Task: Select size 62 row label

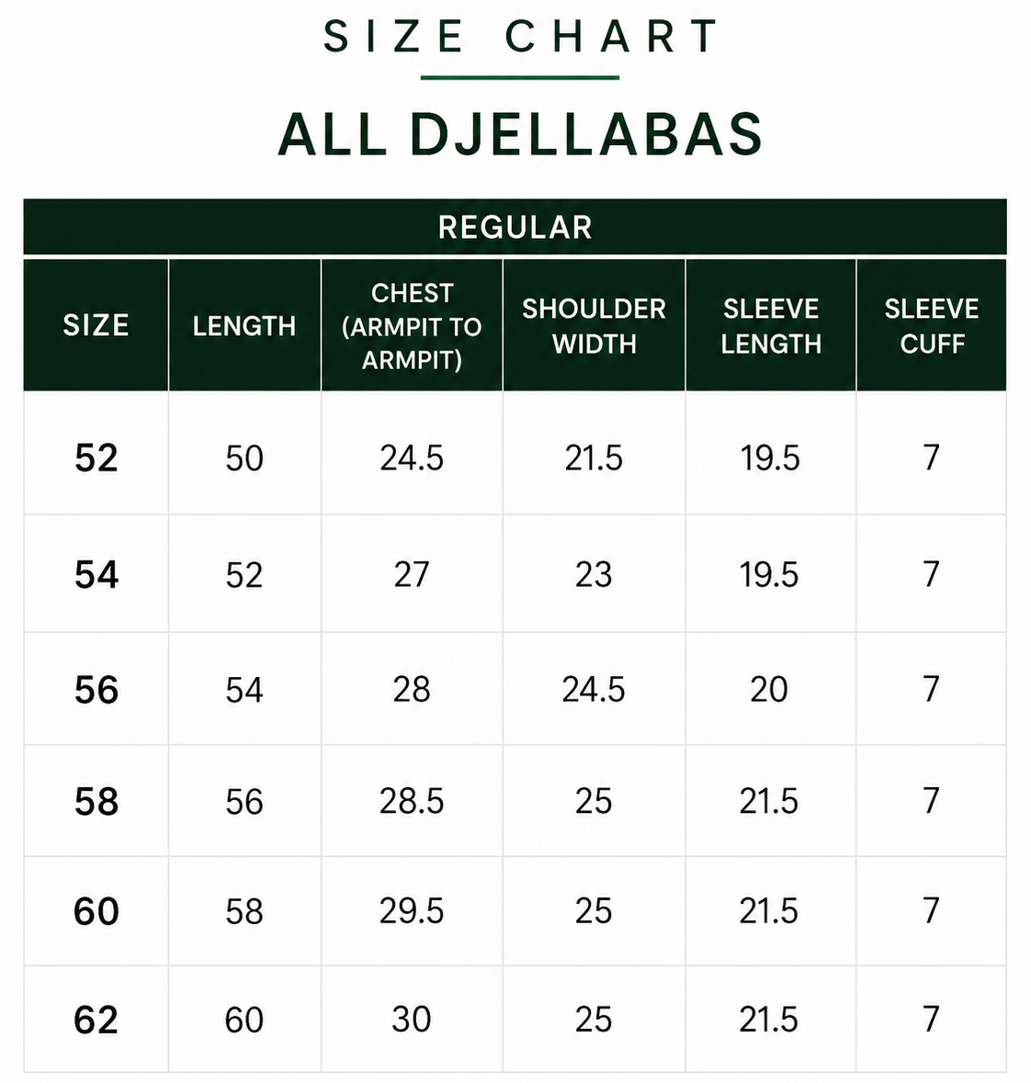Action: 96,1021
